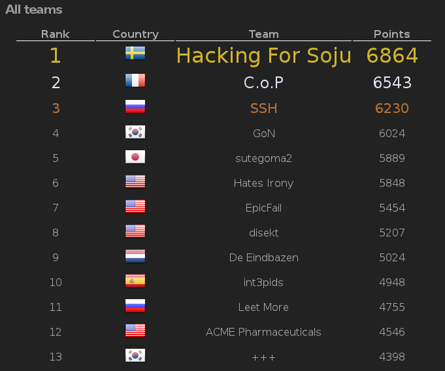Click the Netherlands flag for De Eindbazen
This screenshot has height=371, width=445.
pos(135,256)
